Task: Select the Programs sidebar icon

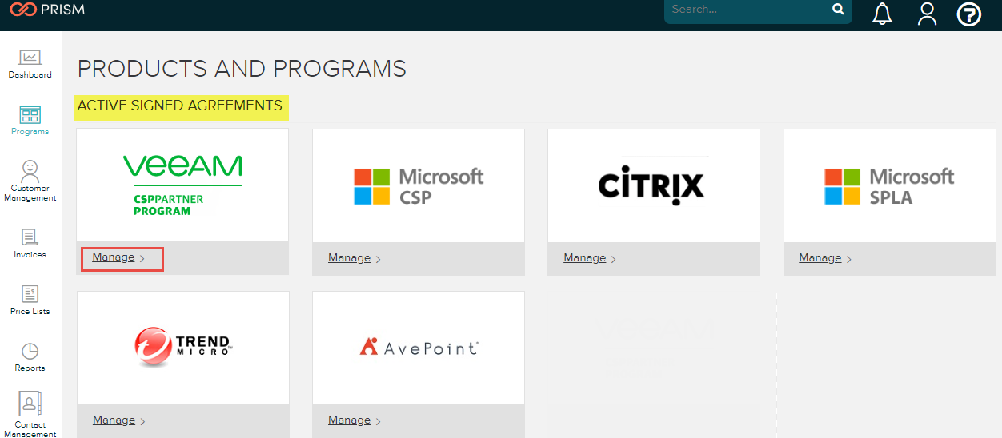Action: point(30,121)
